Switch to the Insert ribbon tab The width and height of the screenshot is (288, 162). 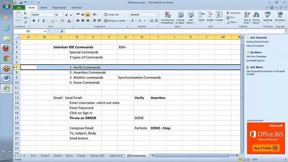pos(44,8)
